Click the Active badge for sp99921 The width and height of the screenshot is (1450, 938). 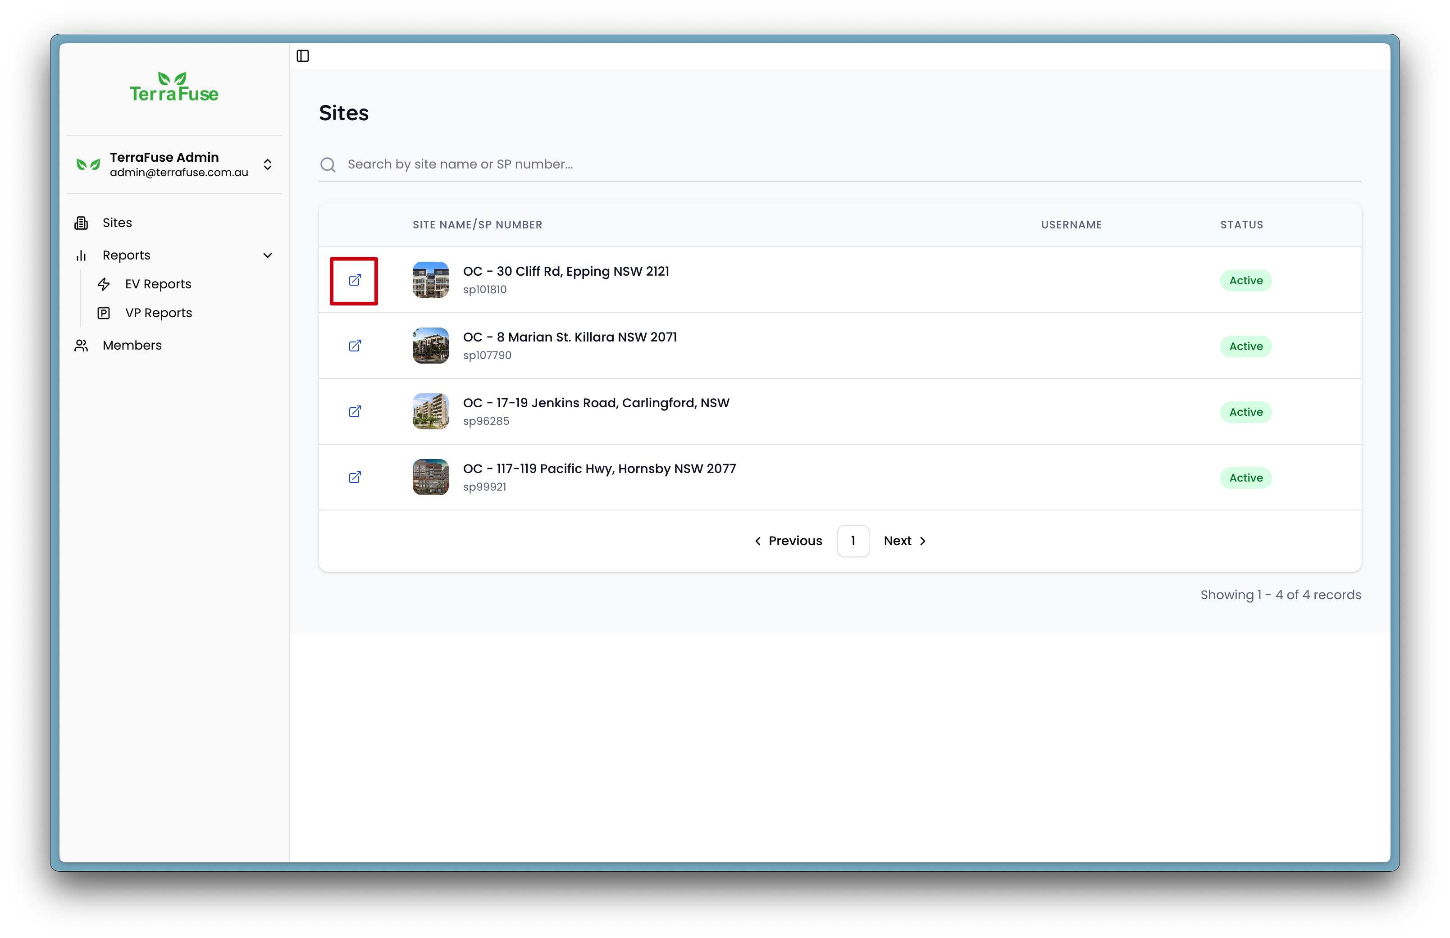[1245, 478]
